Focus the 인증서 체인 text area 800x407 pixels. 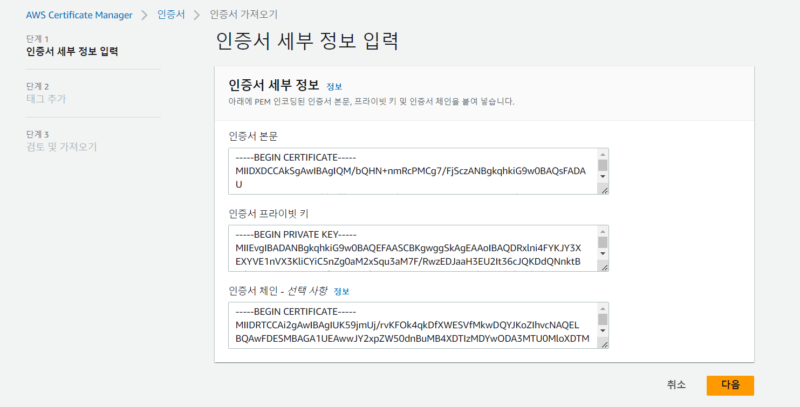coord(418,325)
